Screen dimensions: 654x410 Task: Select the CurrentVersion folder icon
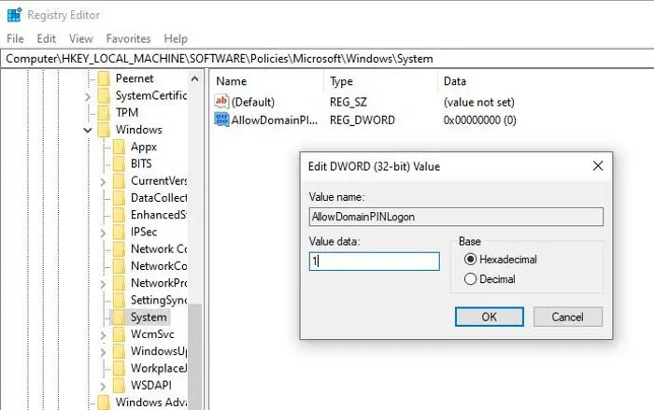pyautogui.click(x=119, y=181)
